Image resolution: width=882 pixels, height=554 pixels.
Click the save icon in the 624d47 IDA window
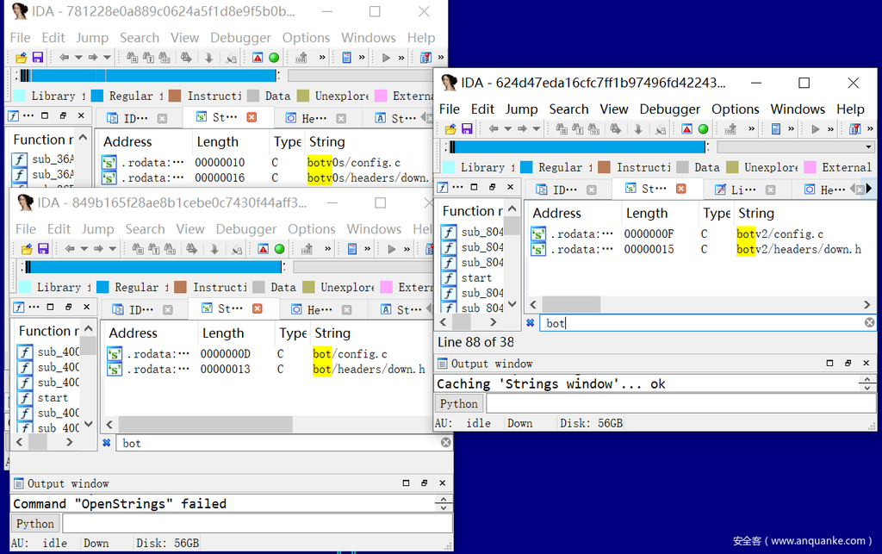(467, 129)
